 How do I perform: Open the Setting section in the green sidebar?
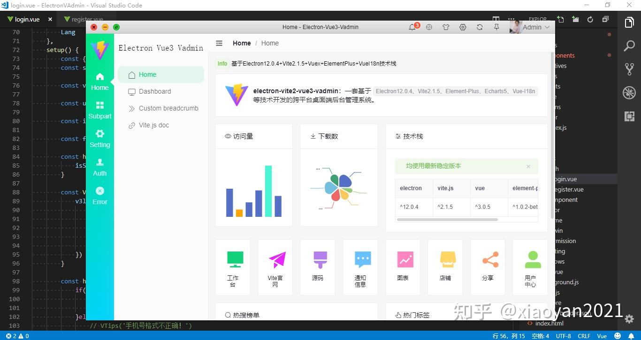pyautogui.click(x=99, y=138)
